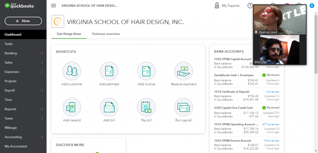Screen dimensions: 318x153
Task: Click the SHORTCUTS heading
Action: 66,52
